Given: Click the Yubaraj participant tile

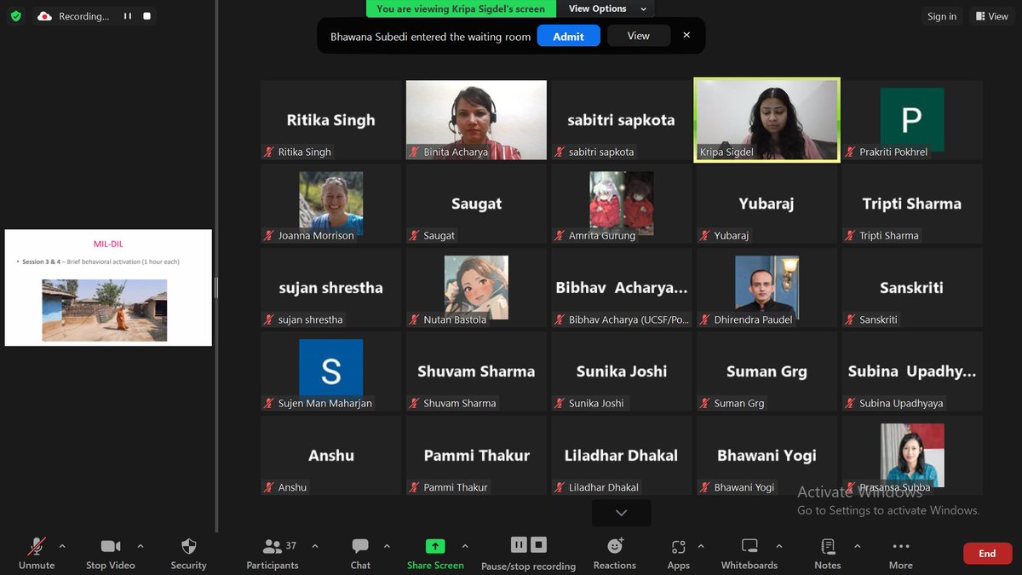Looking at the screenshot, I should click(x=766, y=204).
